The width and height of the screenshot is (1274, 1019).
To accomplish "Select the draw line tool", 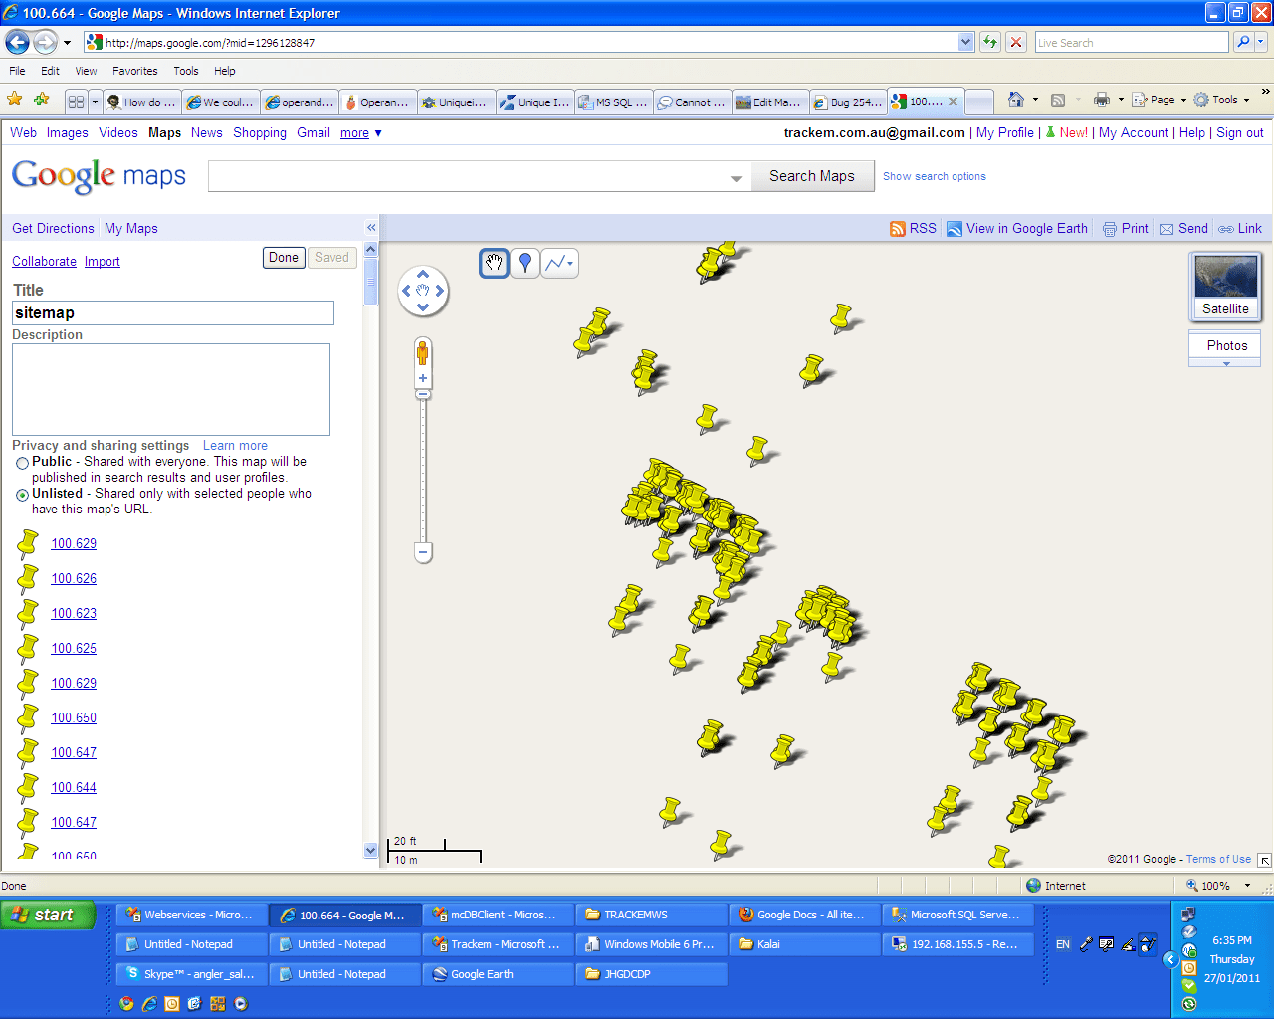I will point(559,263).
